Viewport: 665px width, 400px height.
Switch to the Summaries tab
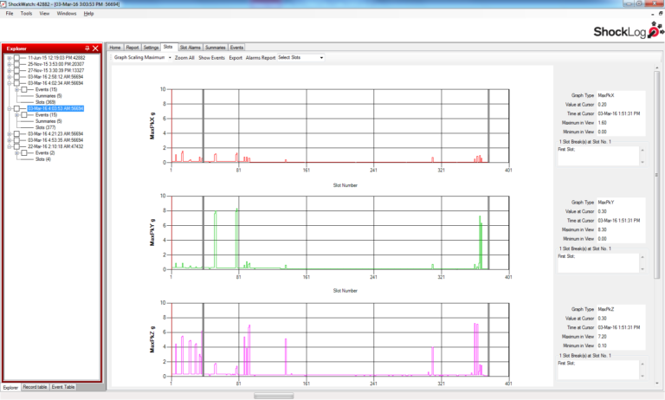click(216, 48)
